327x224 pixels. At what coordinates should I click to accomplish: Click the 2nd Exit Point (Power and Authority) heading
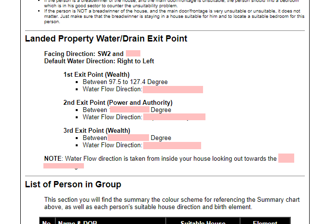pos(118,102)
